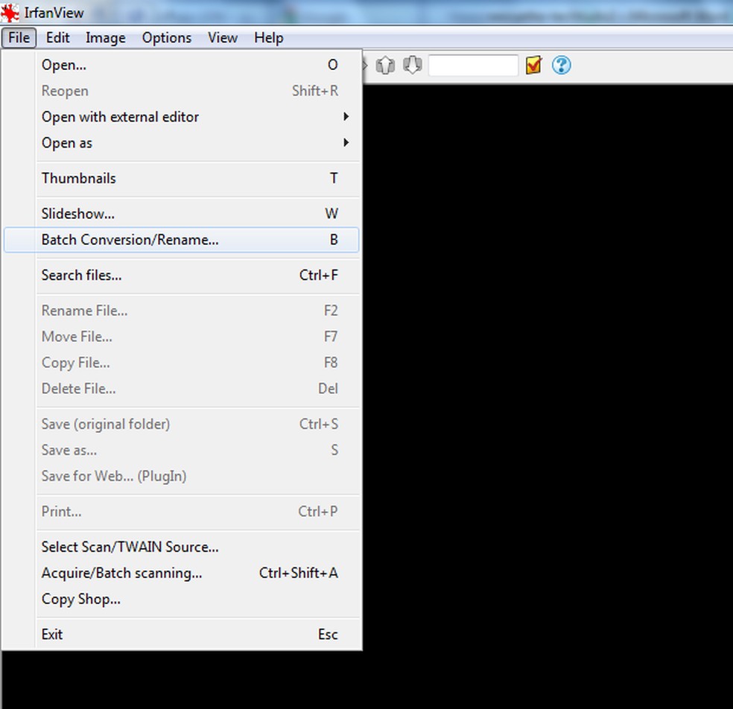Open the Options menu
This screenshot has height=709, width=733.
coord(167,37)
